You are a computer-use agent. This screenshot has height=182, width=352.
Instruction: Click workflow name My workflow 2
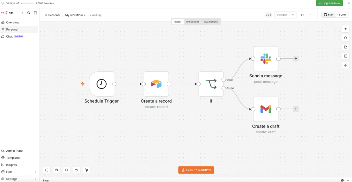(x=75, y=15)
